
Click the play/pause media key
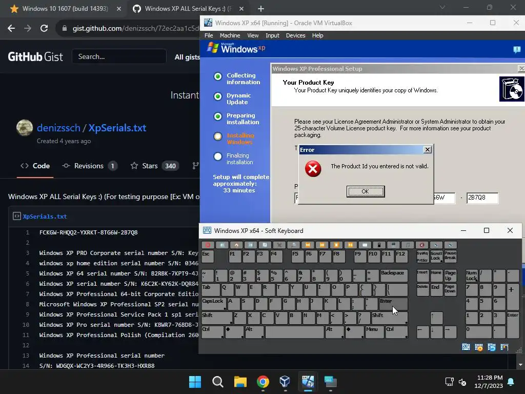coord(351,245)
